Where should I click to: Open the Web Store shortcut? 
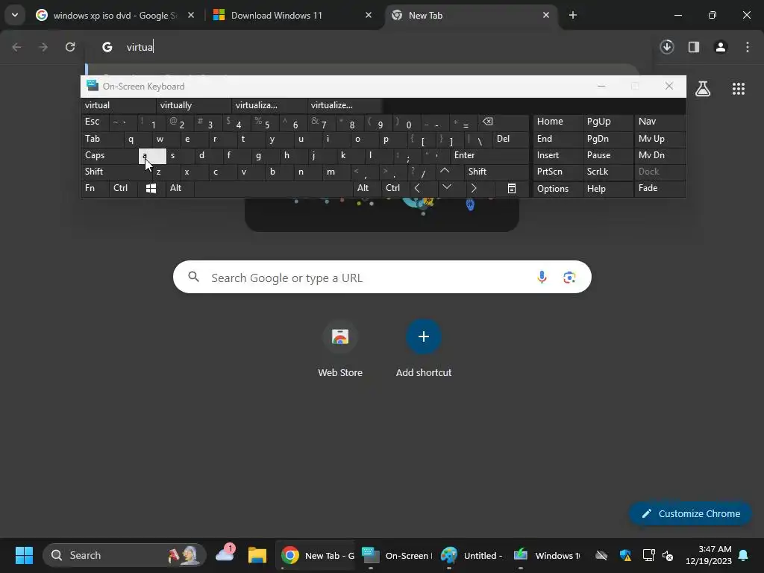(x=340, y=348)
